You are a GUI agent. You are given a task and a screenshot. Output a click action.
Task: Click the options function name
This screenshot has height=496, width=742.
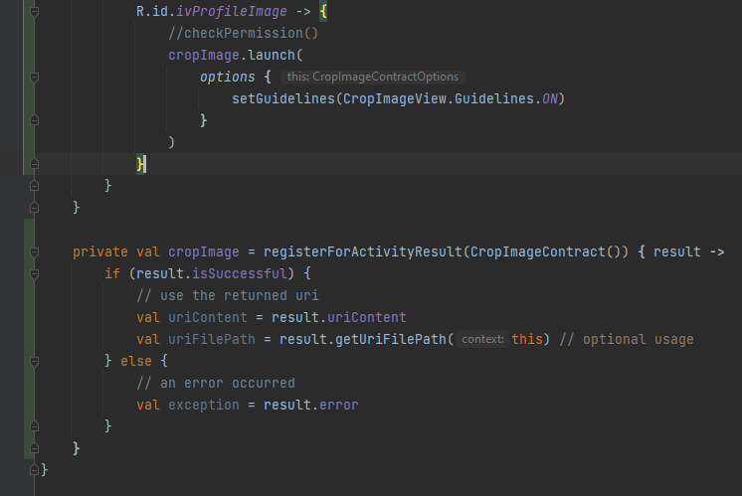click(227, 77)
